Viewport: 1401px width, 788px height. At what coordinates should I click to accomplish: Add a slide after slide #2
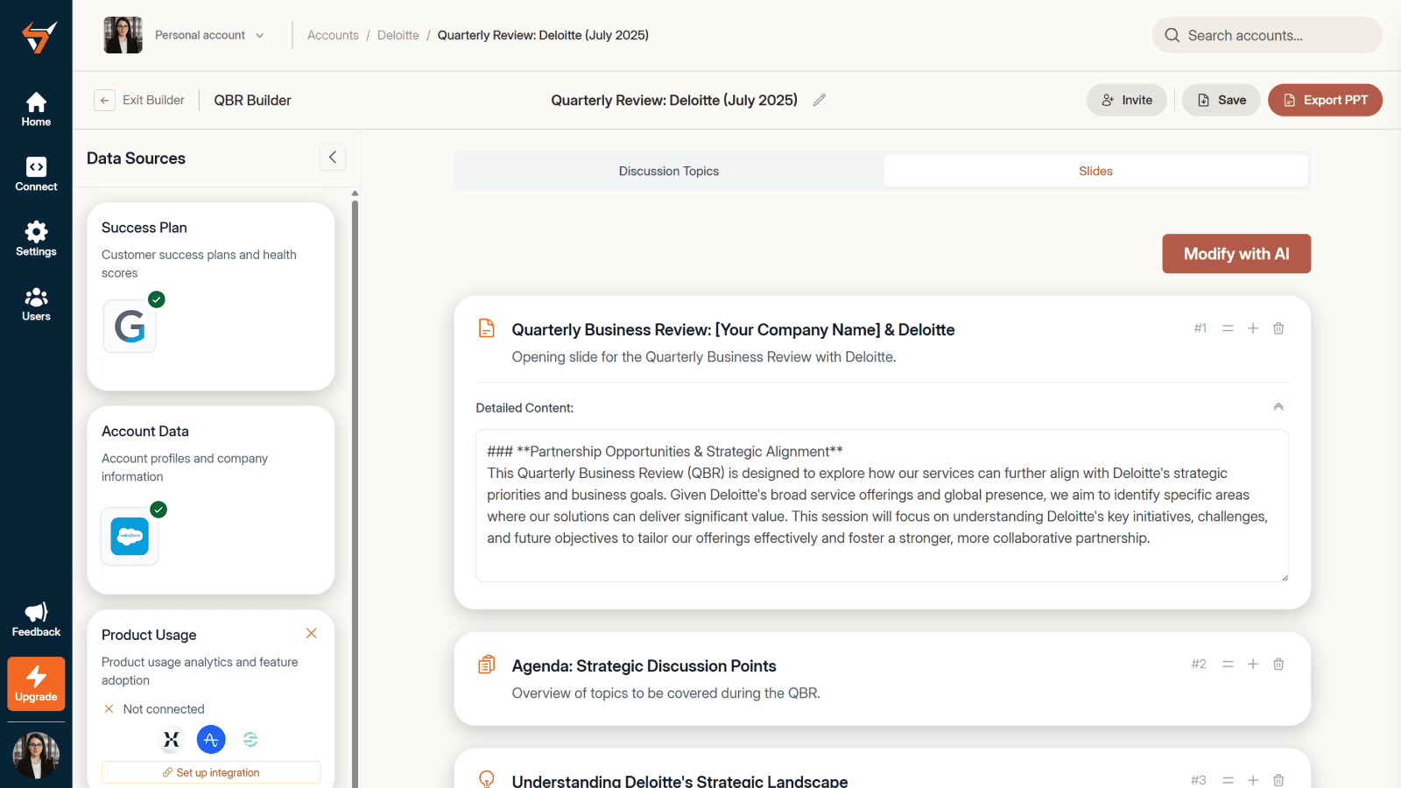(x=1253, y=665)
